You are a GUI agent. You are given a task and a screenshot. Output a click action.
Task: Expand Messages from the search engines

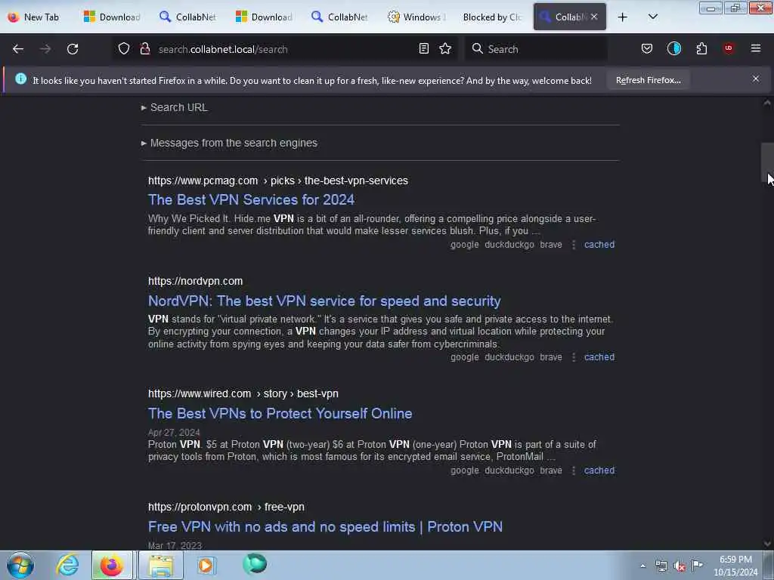coord(229,143)
